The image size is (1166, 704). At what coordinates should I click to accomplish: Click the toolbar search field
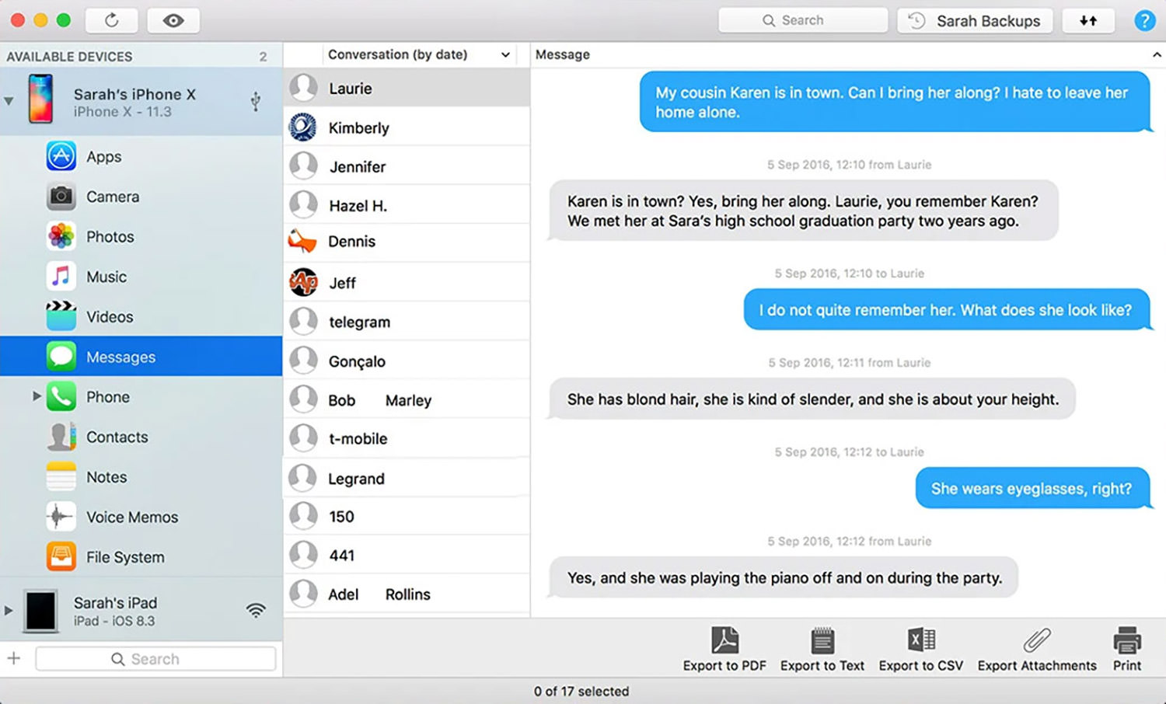click(x=802, y=20)
